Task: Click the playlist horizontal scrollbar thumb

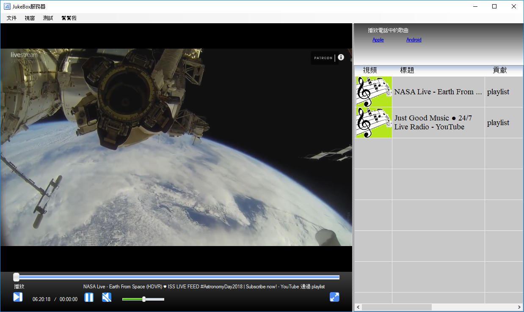Action: pos(397,307)
